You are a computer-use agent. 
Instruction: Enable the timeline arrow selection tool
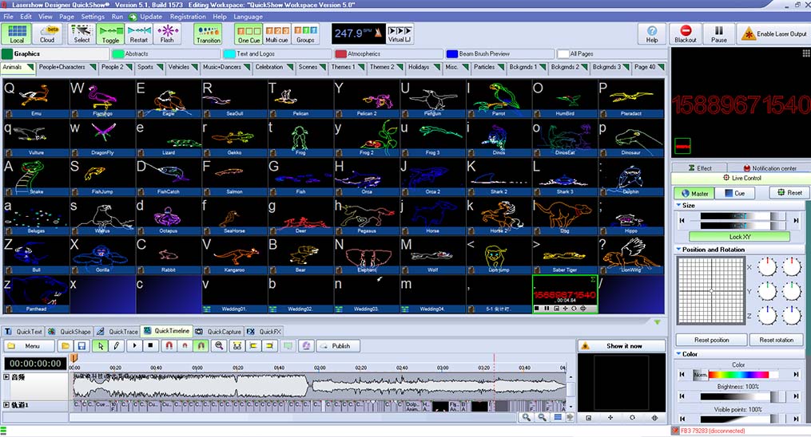pos(101,345)
